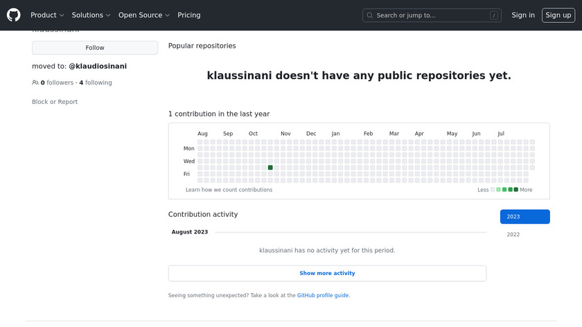The image size is (582, 327).
Task: Switch to 2022 contribution year
Action: pyautogui.click(x=513, y=235)
